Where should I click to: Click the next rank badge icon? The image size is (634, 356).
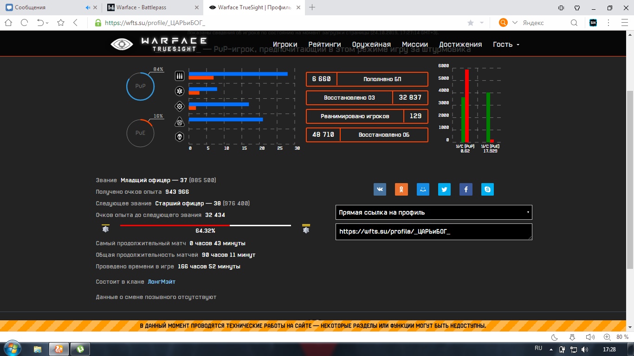pos(306,229)
